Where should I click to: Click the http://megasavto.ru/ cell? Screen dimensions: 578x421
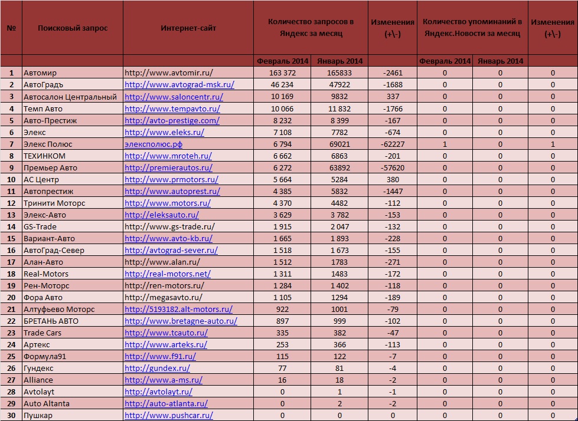point(188,297)
